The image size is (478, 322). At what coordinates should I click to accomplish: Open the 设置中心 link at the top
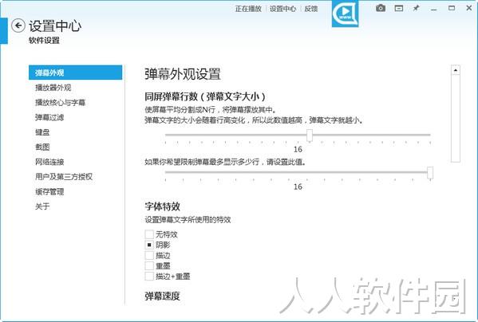pyautogui.click(x=283, y=9)
